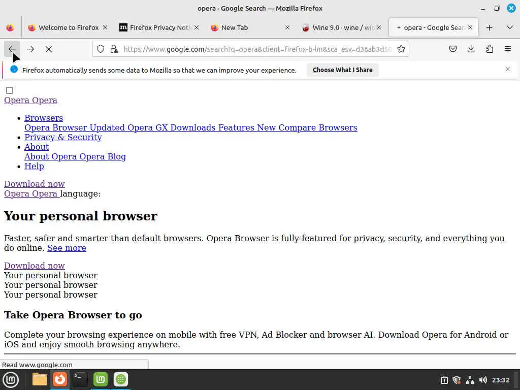Open the top Opera Opera link

30,100
